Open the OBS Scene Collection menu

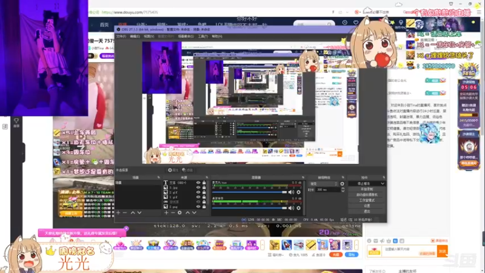[186, 36]
